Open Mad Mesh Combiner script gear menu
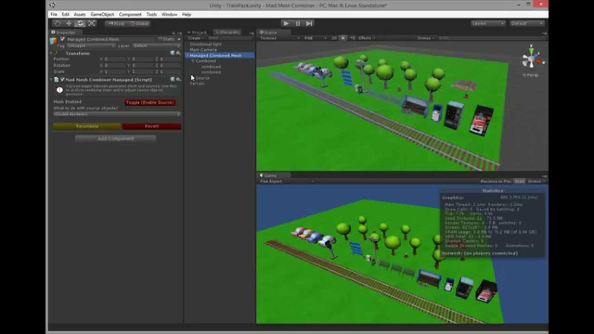 (x=178, y=79)
